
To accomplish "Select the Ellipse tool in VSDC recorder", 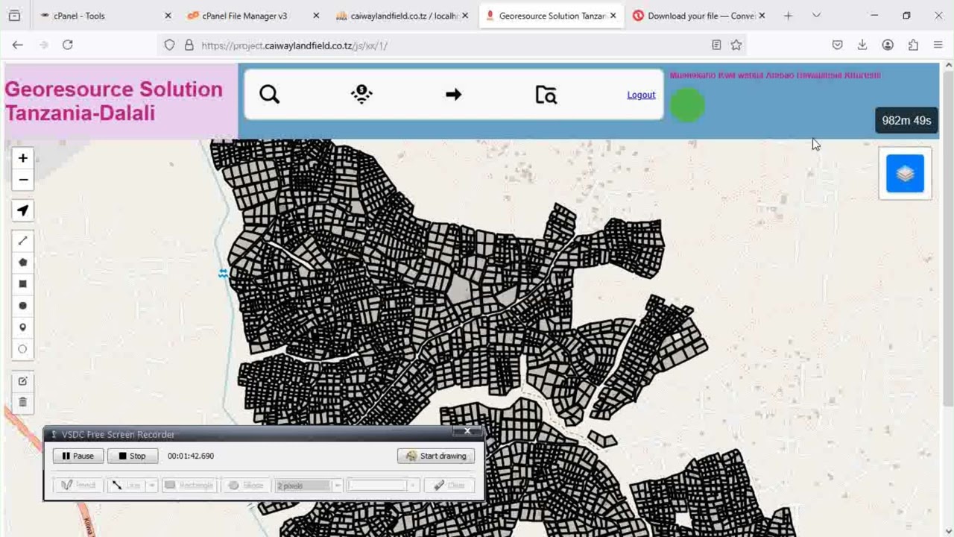I will [246, 486].
